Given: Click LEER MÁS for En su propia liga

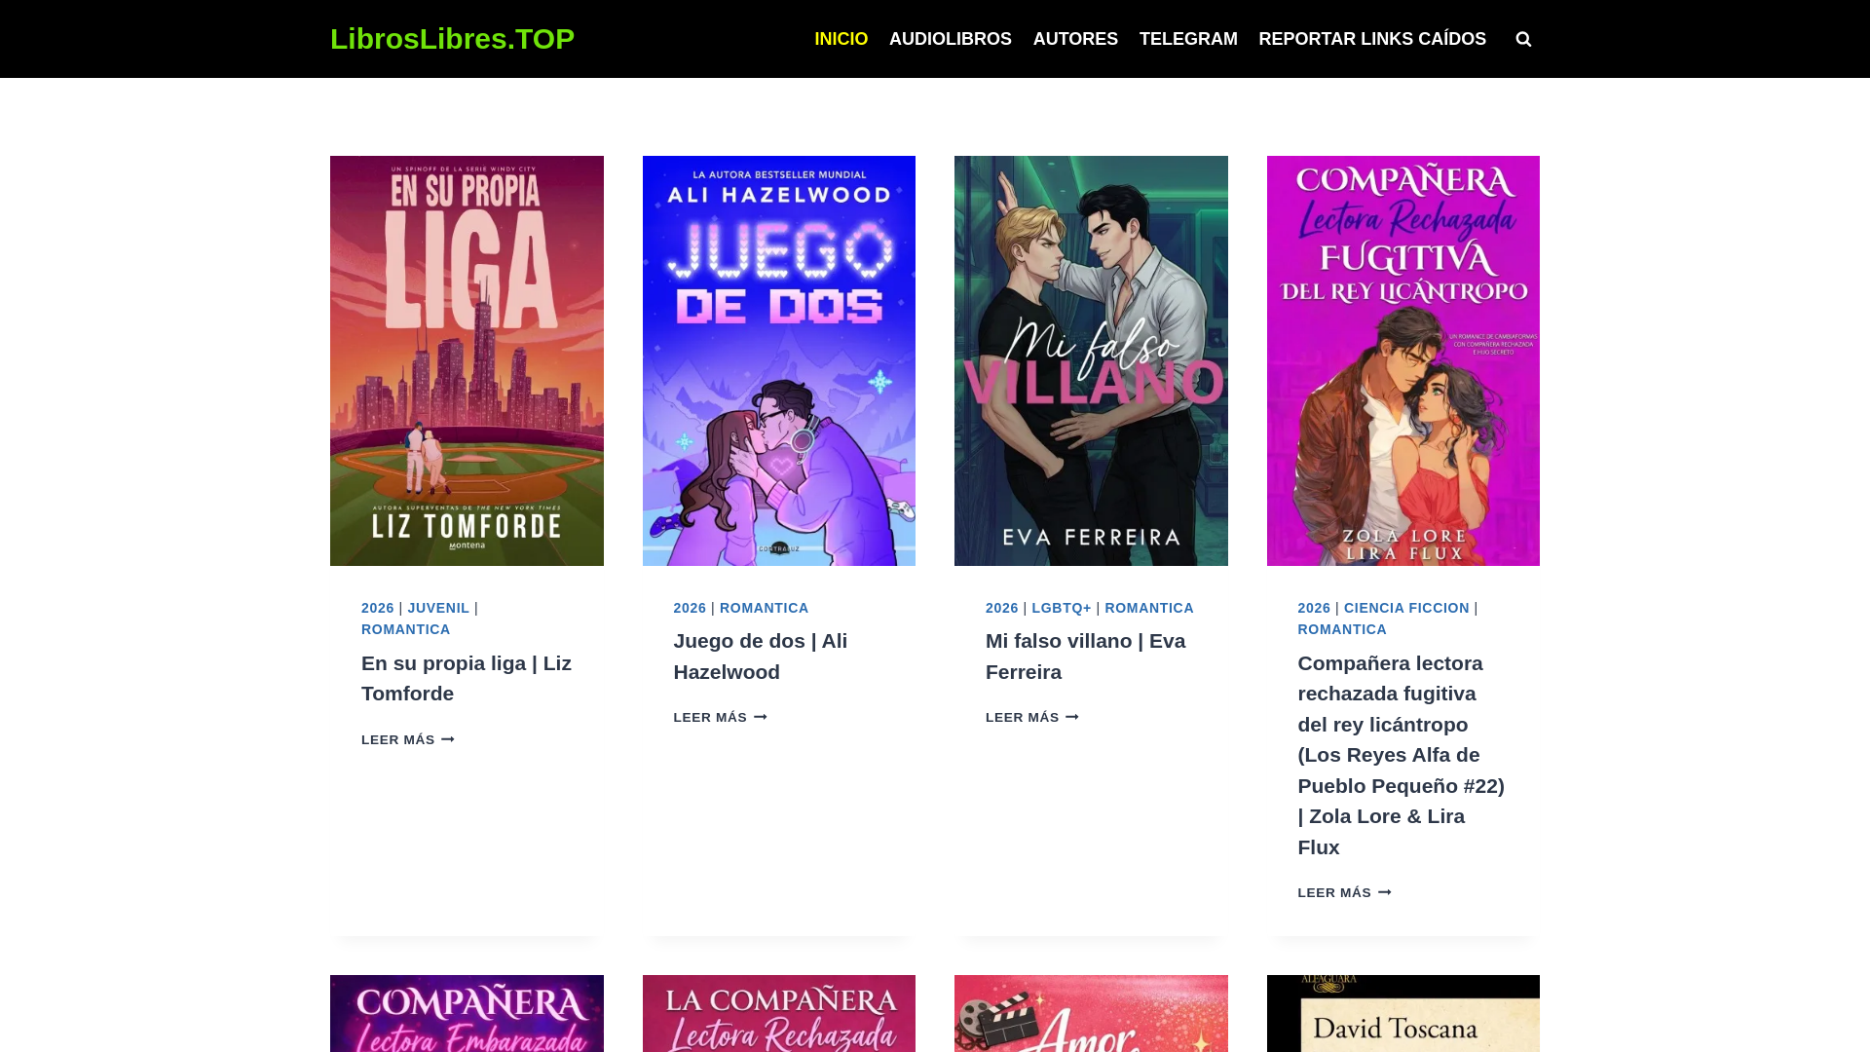Looking at the screenshot, I should click(408, 740).
